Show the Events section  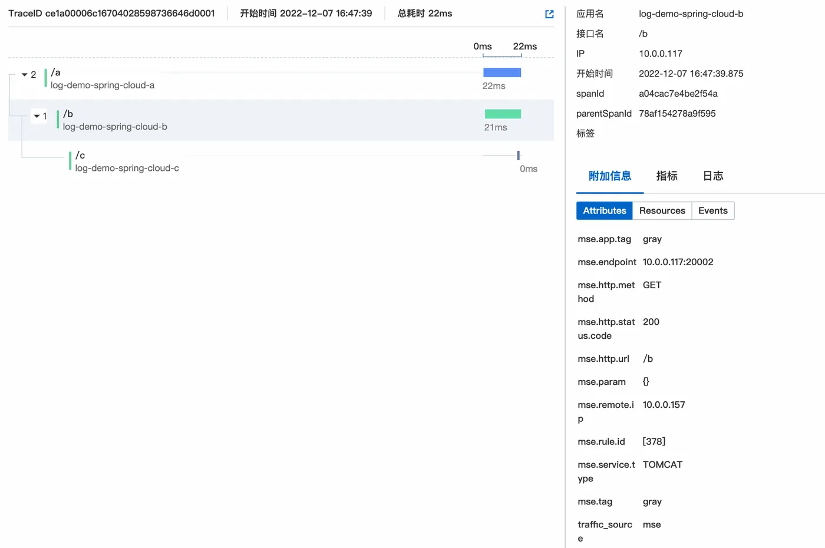point(713,211)
